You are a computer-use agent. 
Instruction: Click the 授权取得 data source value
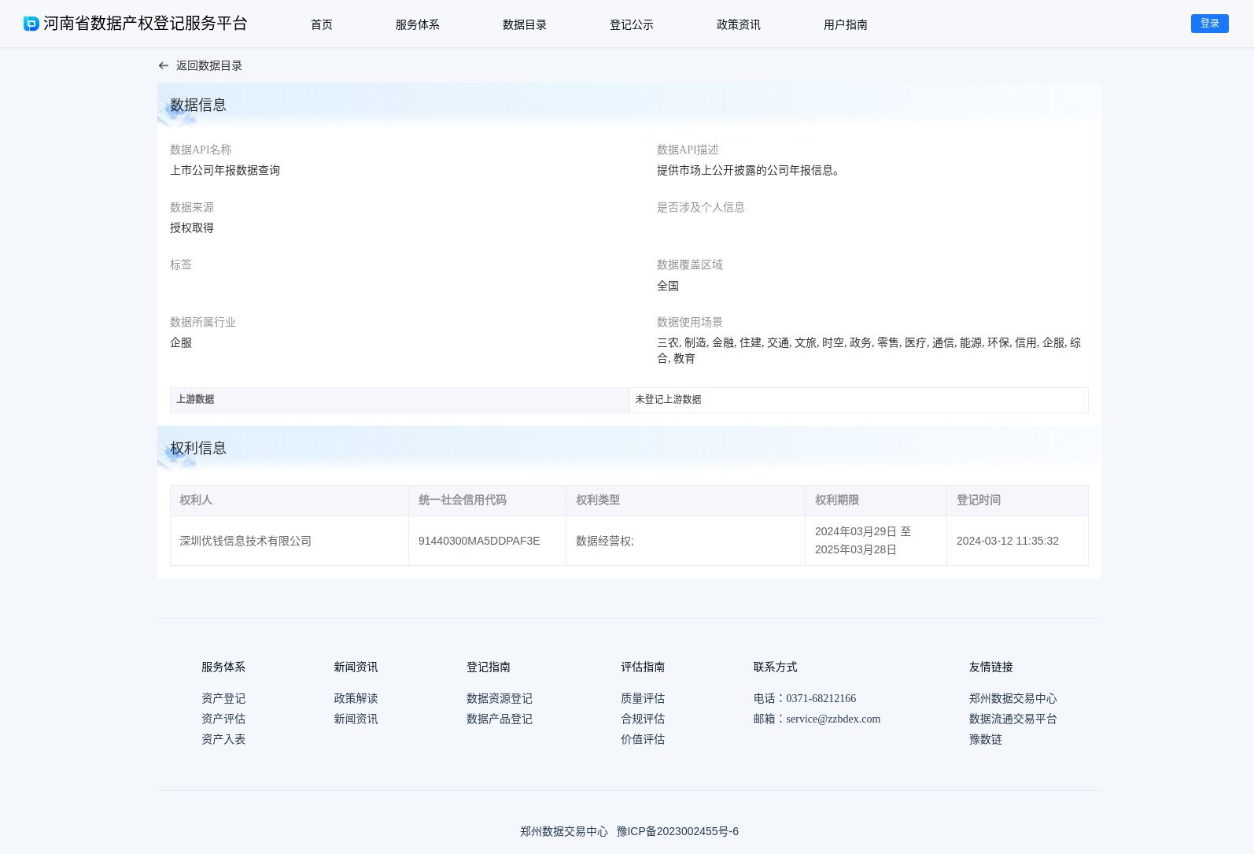[x=192, y=227]
